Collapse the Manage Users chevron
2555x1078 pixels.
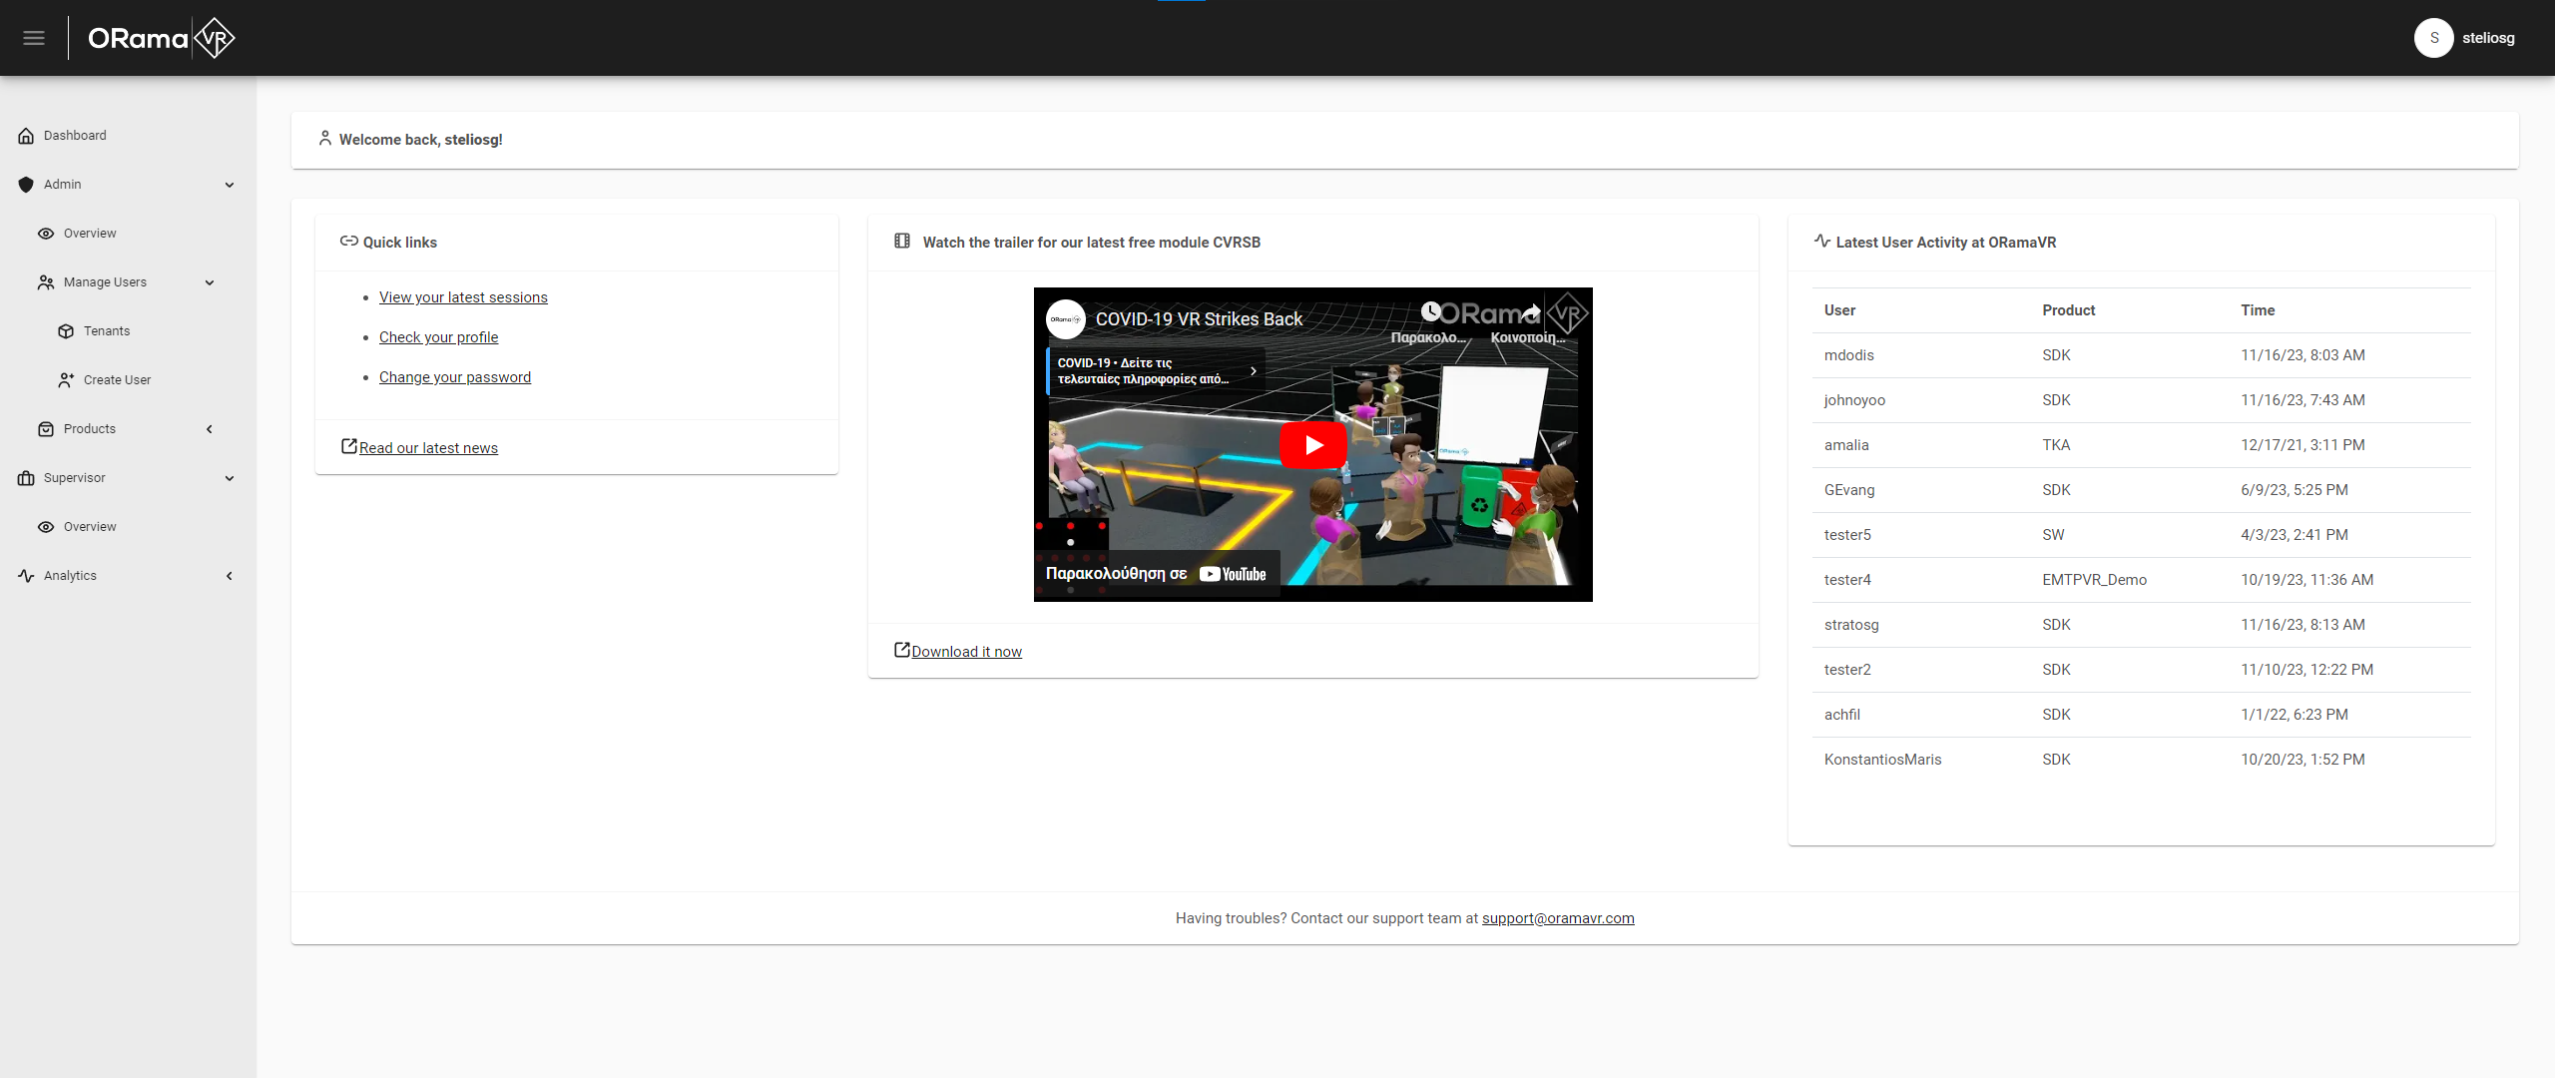(210, 282)
